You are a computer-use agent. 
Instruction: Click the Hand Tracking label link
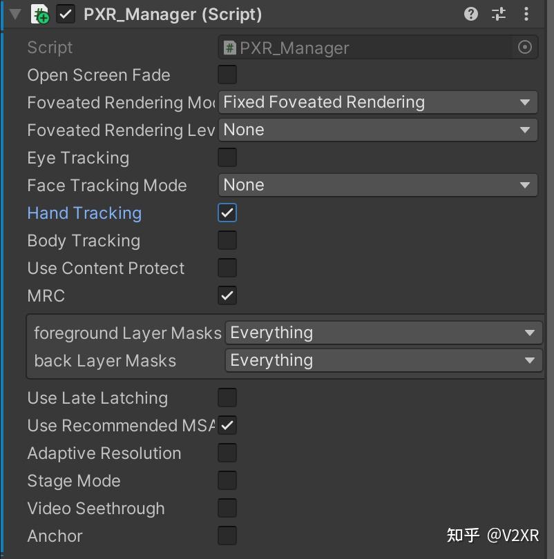click(84, 213)
